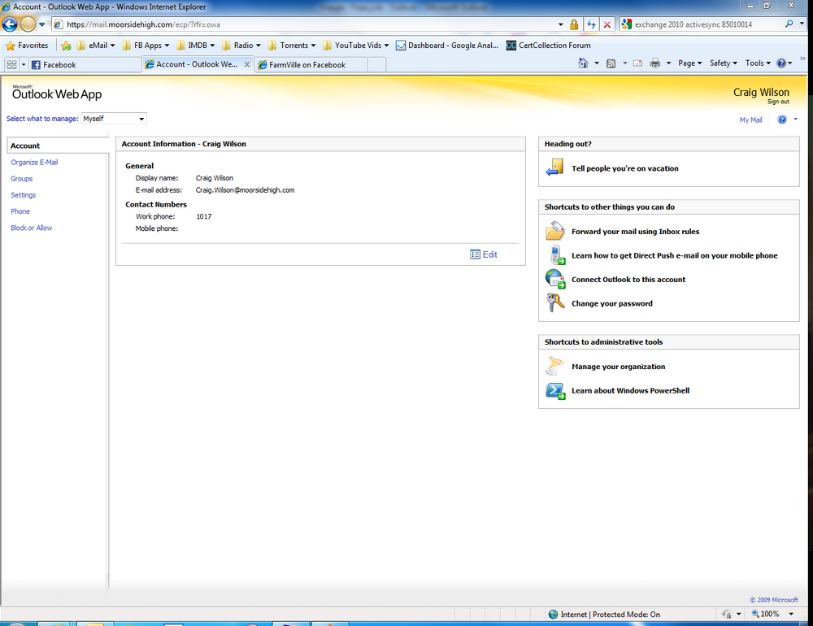The image size is (813, 626).
Task: Click the Read Mail envelope icon
Action: click(637, 63)
